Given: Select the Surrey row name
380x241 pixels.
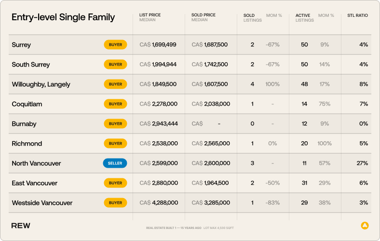Looking at the screenshot, I should (x=21, y=45).
